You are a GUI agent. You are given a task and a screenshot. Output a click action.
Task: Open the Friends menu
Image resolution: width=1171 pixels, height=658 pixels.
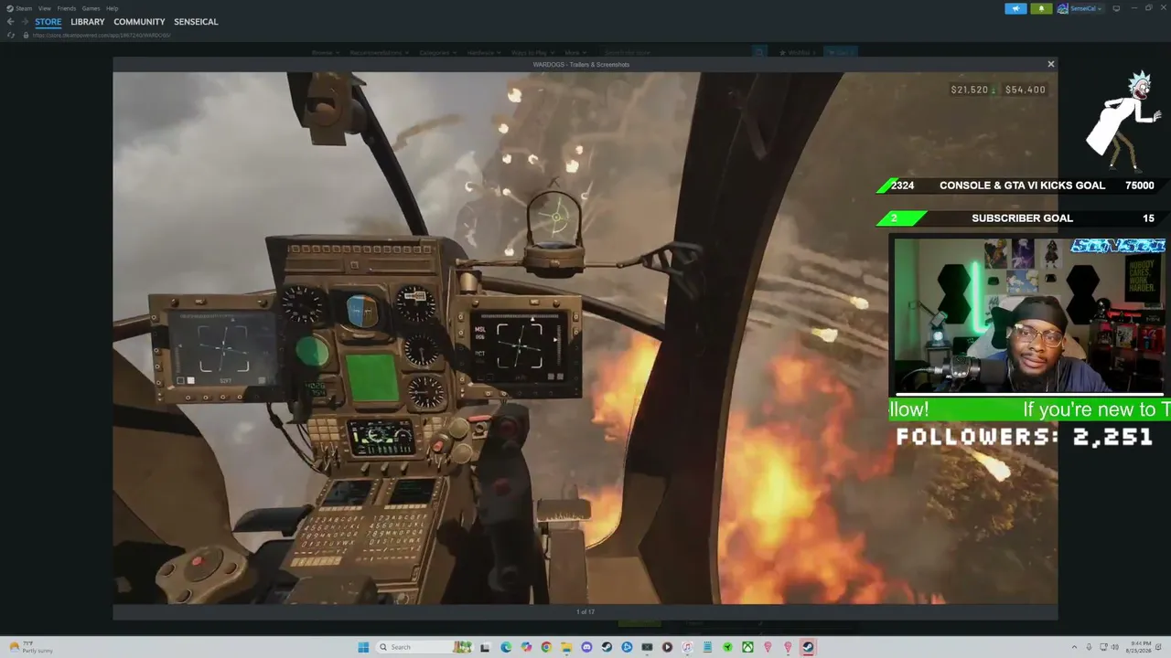tap(66, 8)
